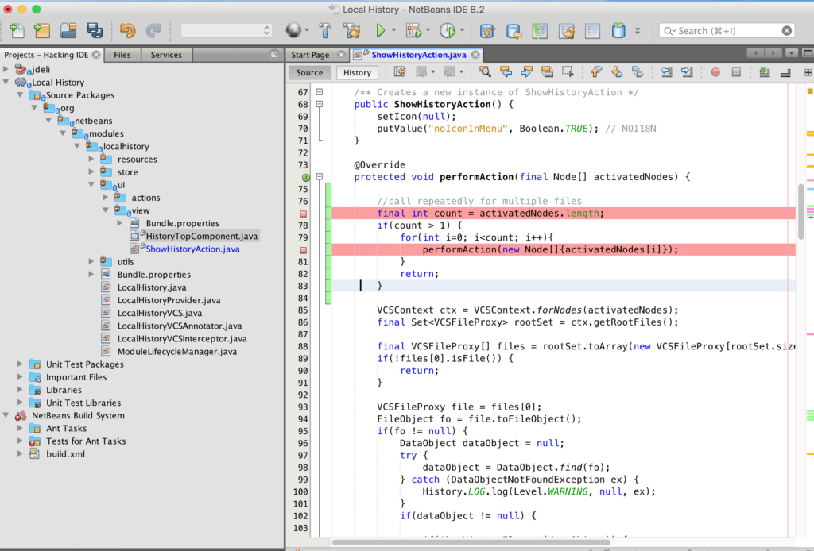Run the project with the green arrow
The height and width of the screenshot is (551, 814).
(382, 30)
